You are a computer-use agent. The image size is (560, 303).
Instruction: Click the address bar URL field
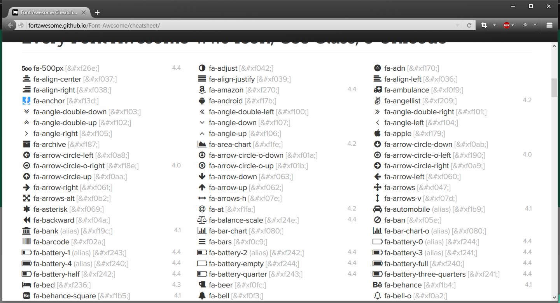coord(233,26)
